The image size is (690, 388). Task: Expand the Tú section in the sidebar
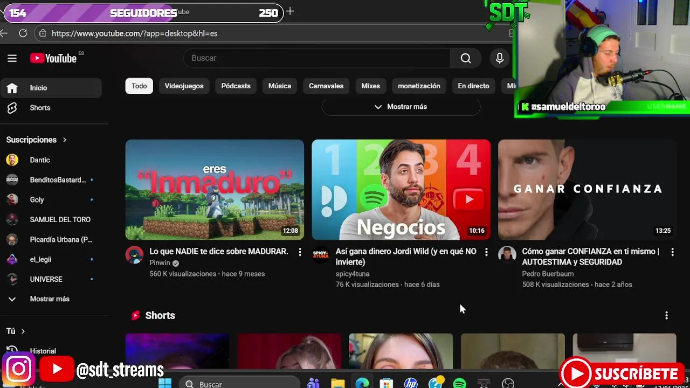(16, 331)
